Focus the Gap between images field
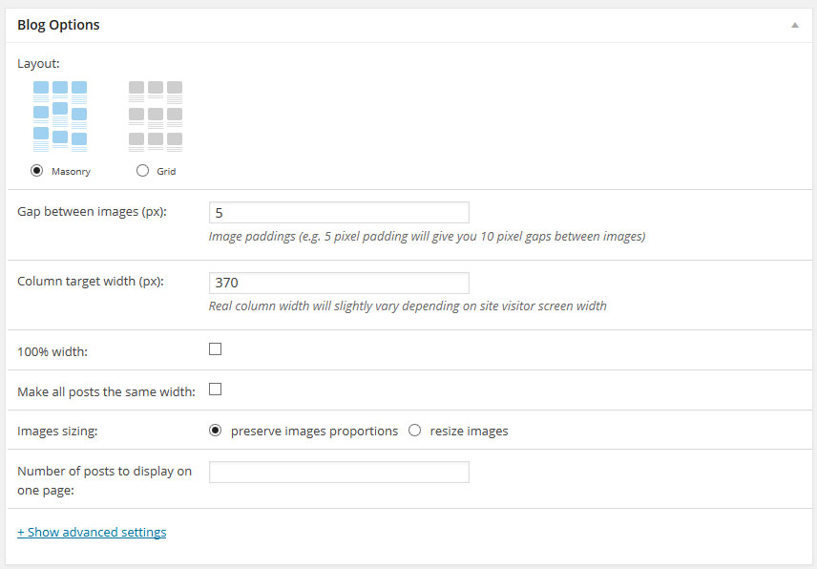 click(339, 212)
